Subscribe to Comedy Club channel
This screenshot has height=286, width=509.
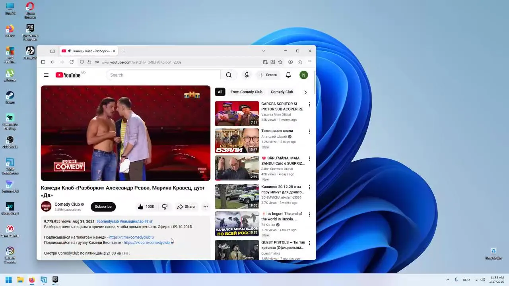point(103,207)
